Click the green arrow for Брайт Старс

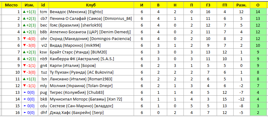24,52
